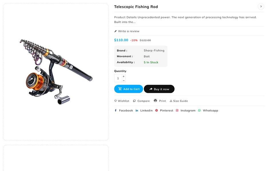
Task: Increase quantity with the plus button
Action: 124,76
